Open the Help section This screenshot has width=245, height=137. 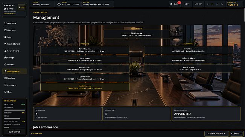click(x=15, y=92)
